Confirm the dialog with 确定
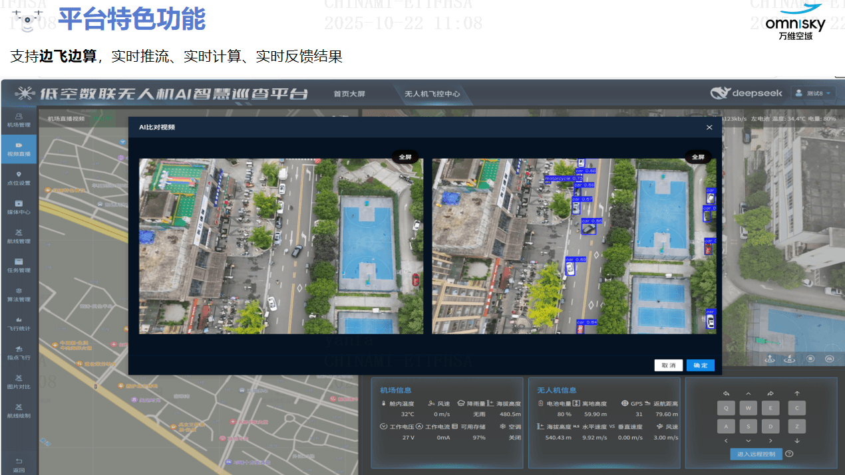The image size is (845, 475). tap(700, 365)
